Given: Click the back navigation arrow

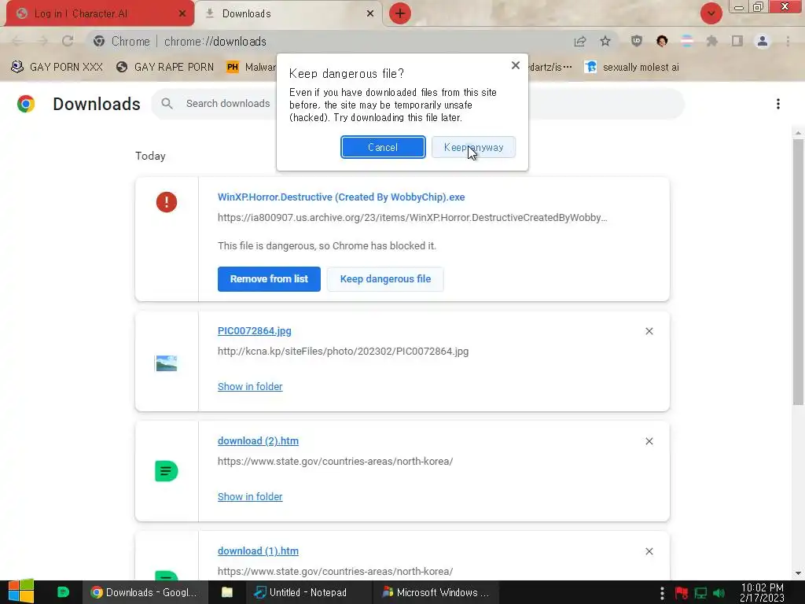Looking at the screenshot, I should pyautogui.click(x=17, y=41).
